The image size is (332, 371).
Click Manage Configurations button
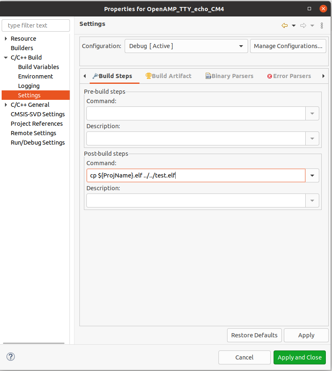coord(288,46)
